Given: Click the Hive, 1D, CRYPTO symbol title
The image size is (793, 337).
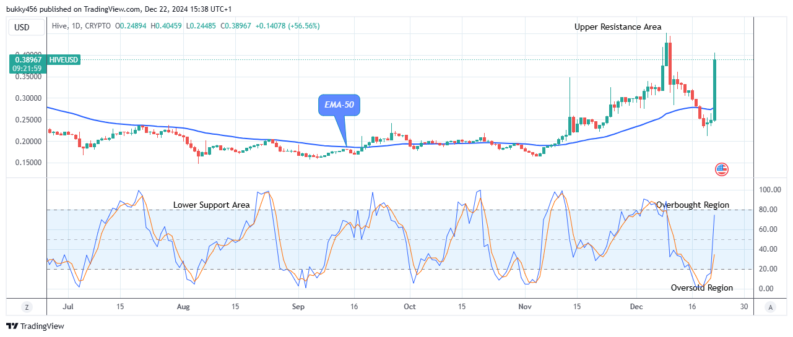Looking at the screenshot, I should point(82,26).
